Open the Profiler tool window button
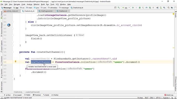Screen dimensions: 177x99 (x=55, y=95)
